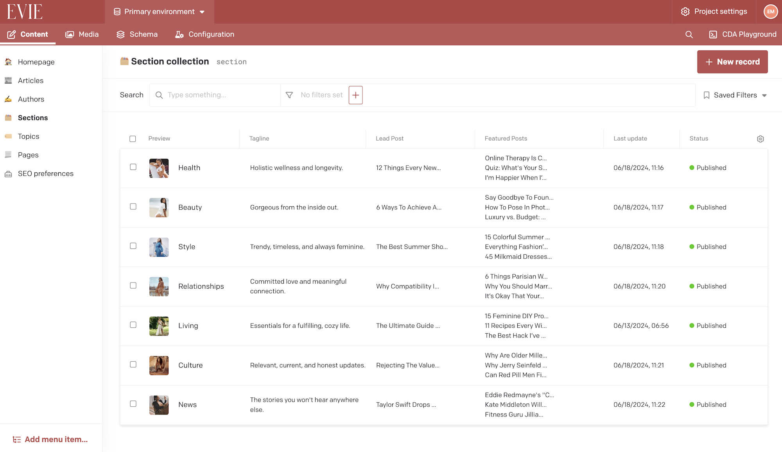The image size is (782, 452).
Task: Switch to the Schema tab
Action: point(137,34)
